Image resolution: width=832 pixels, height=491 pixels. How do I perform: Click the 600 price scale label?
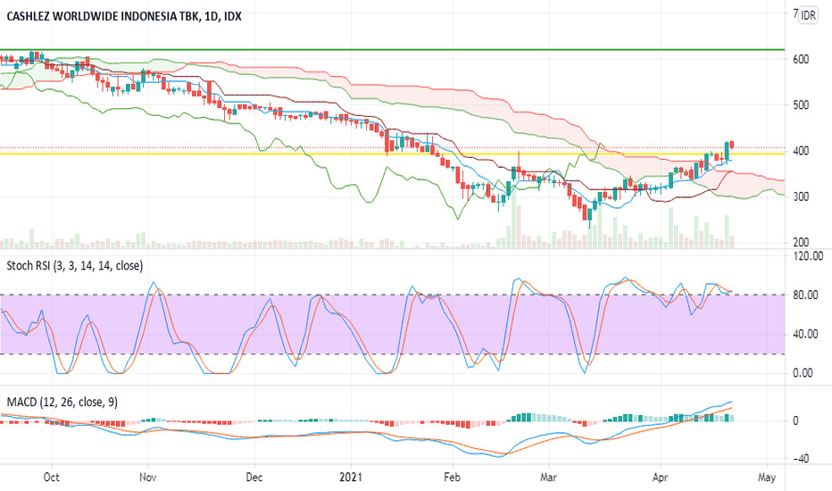coord(801,60)
